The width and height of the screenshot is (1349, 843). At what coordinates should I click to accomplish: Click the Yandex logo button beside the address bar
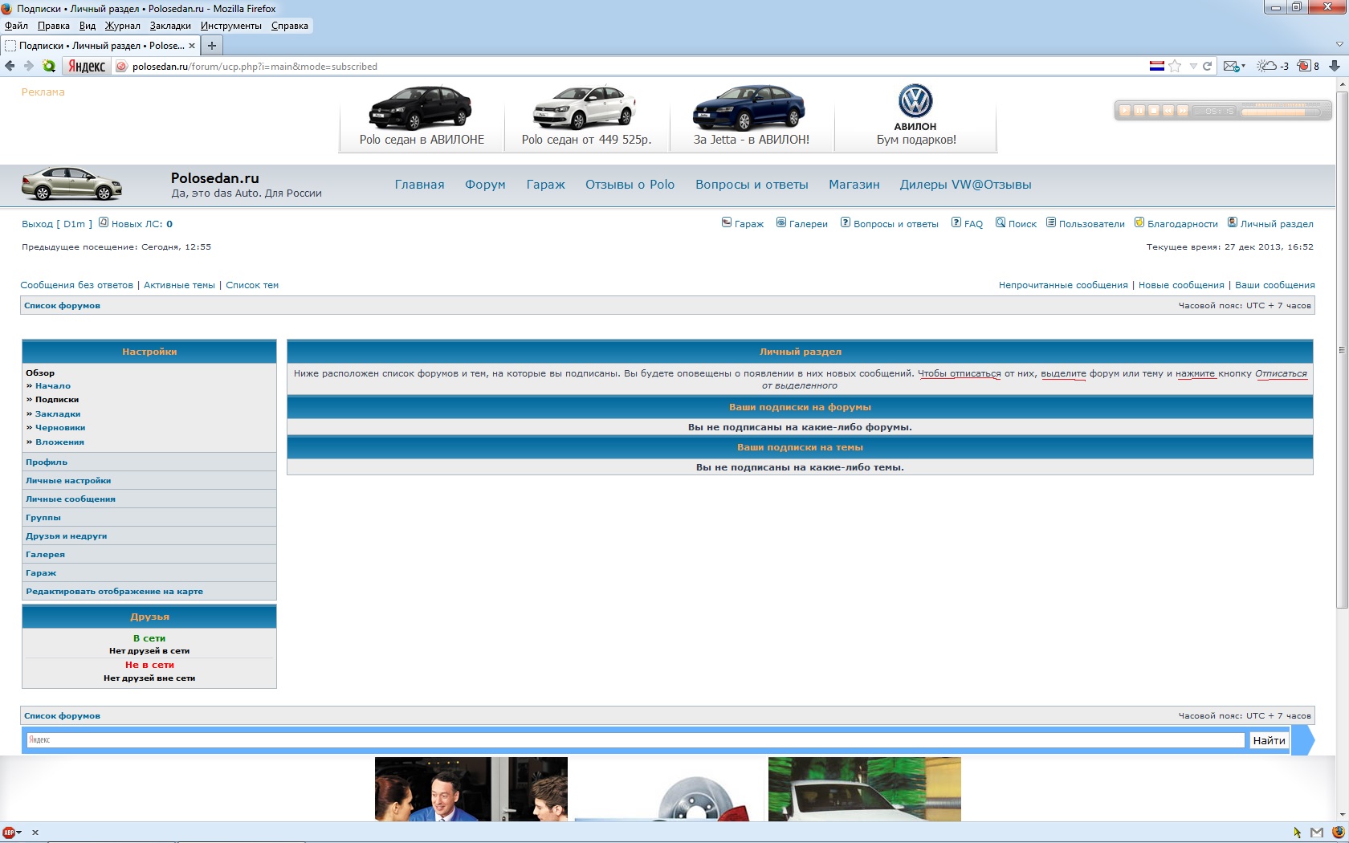[x=86, y=66]
